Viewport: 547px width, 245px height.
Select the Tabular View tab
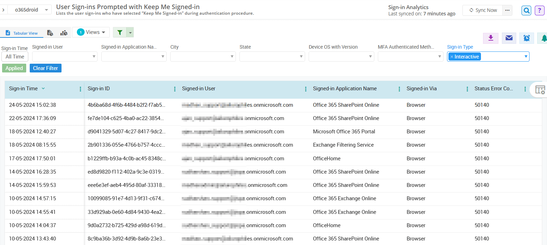point(22,33)
